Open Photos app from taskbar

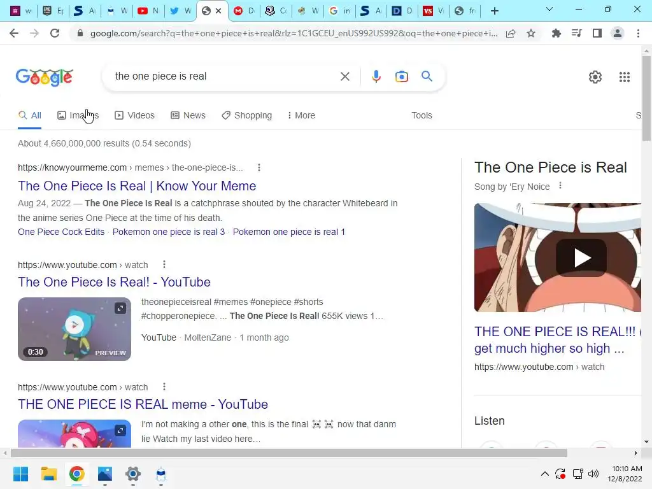pyautogui.click(x=105, y=474)
